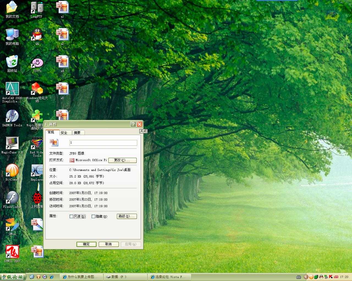Viewport: 352px width, 281px height.
Task: Select the Windows优化大师 shortcut
Action: click(x=37, y=92)
